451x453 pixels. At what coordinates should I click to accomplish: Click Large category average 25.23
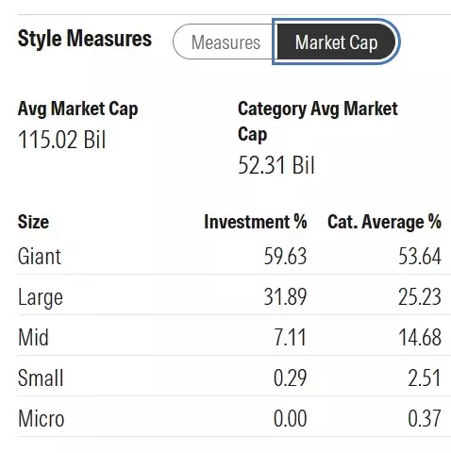pyautogui.click(x=420, y=297)
